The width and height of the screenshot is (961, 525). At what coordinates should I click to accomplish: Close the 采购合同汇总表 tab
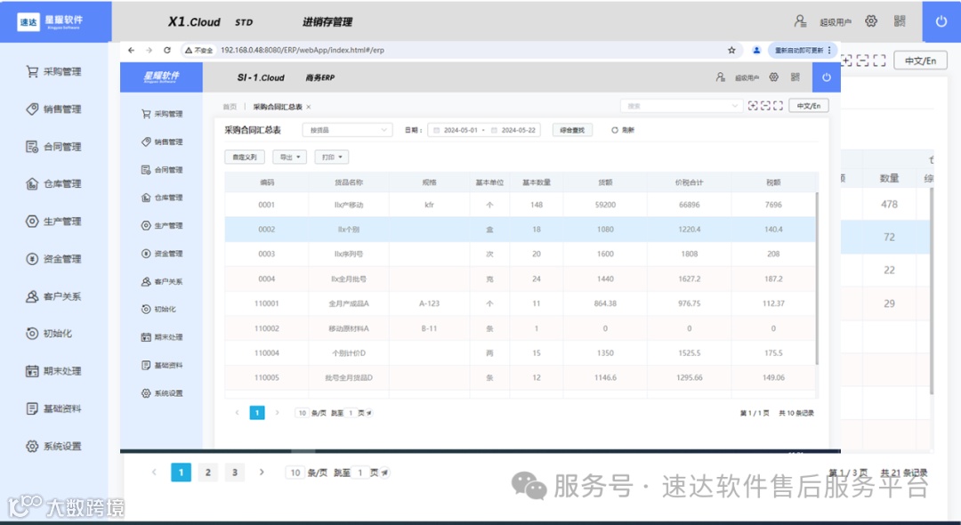click(x=308, y=107)
